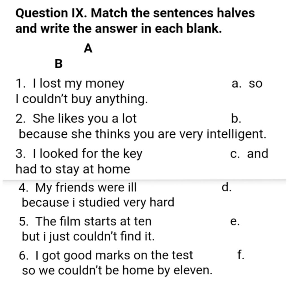The height and width of the screenshot is (289, 289).
Task: Click the option letter 'e.'
Action: [235, 221]
